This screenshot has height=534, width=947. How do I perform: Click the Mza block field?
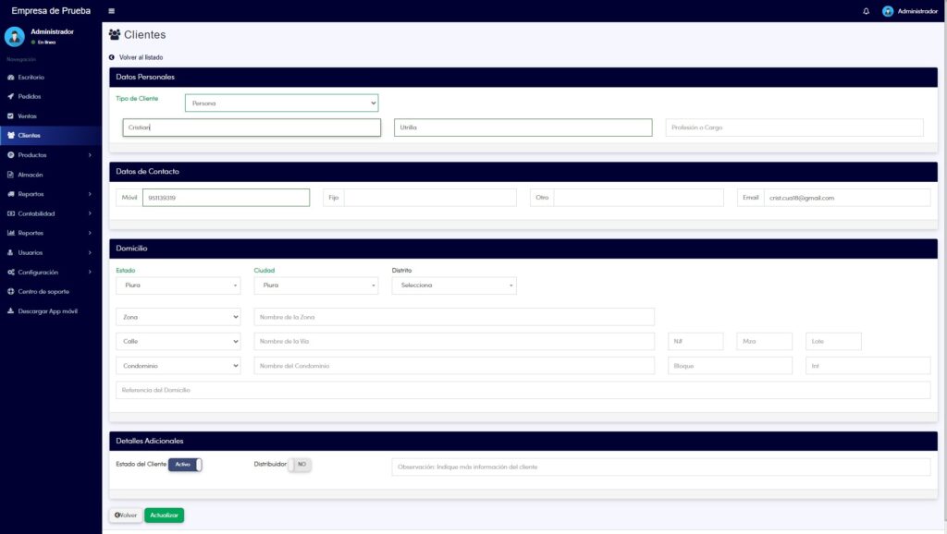coord(764,342)
